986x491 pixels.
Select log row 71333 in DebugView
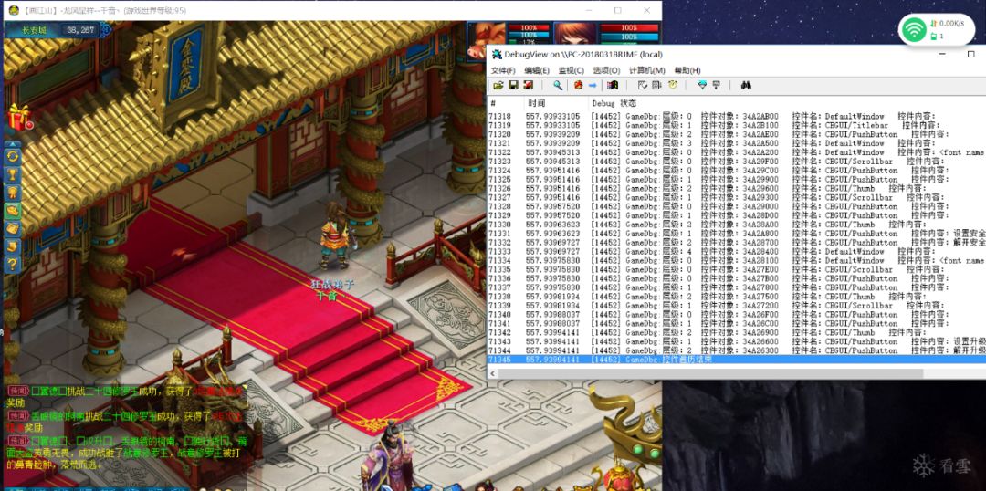coord(737,251)
